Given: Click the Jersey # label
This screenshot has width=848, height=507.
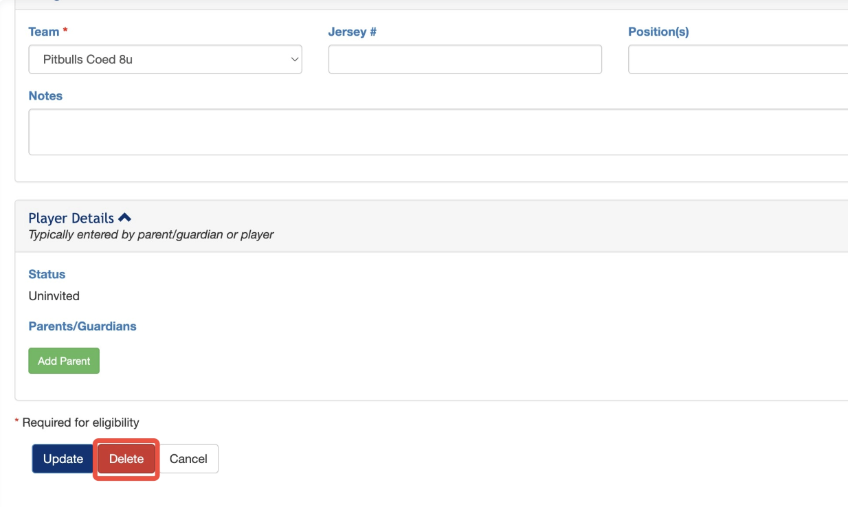Looking at the screenshot, I should [352, 32].
